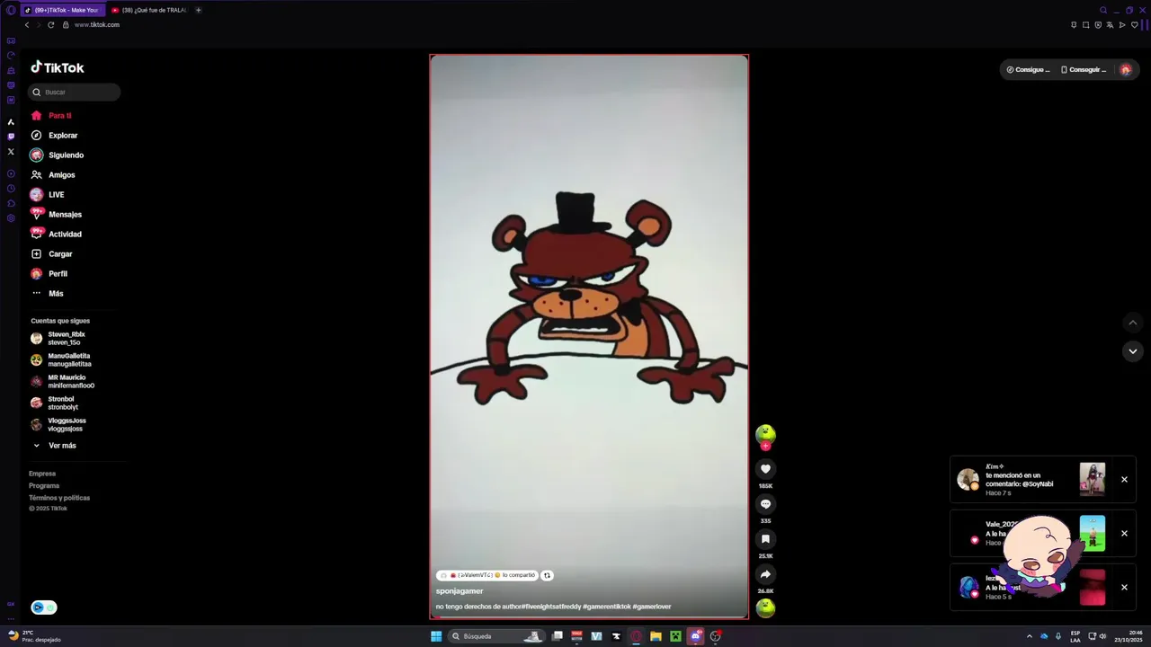Open the spinning sound disc
Screen dimensions: 1151x647
pos(765,608)
